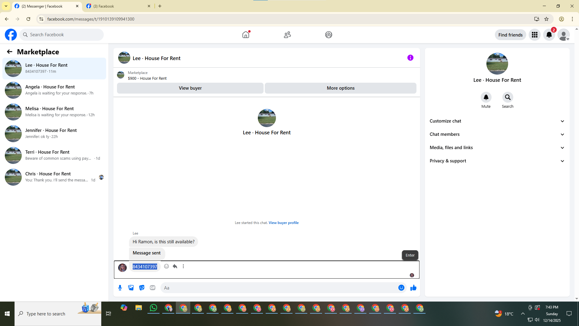Toggle the purple conversation info icon

click(410, 58)
